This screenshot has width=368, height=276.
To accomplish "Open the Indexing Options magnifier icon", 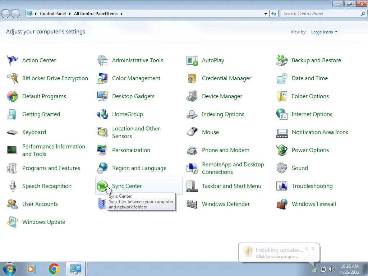I will 192,114.
